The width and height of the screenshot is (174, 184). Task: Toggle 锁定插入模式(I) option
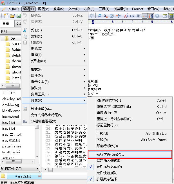[130, 161]
